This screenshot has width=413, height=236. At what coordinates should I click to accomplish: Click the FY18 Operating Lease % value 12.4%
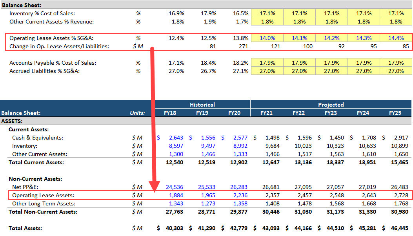(176, 38)
